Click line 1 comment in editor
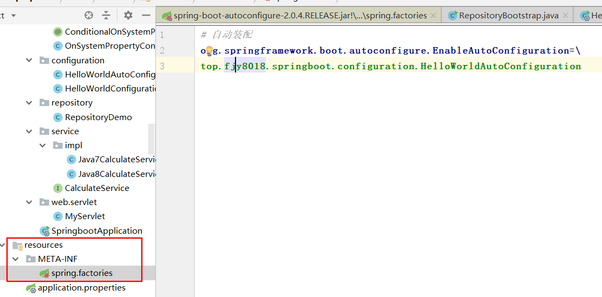This screenshot has width=602, height=297. [226, 35]
